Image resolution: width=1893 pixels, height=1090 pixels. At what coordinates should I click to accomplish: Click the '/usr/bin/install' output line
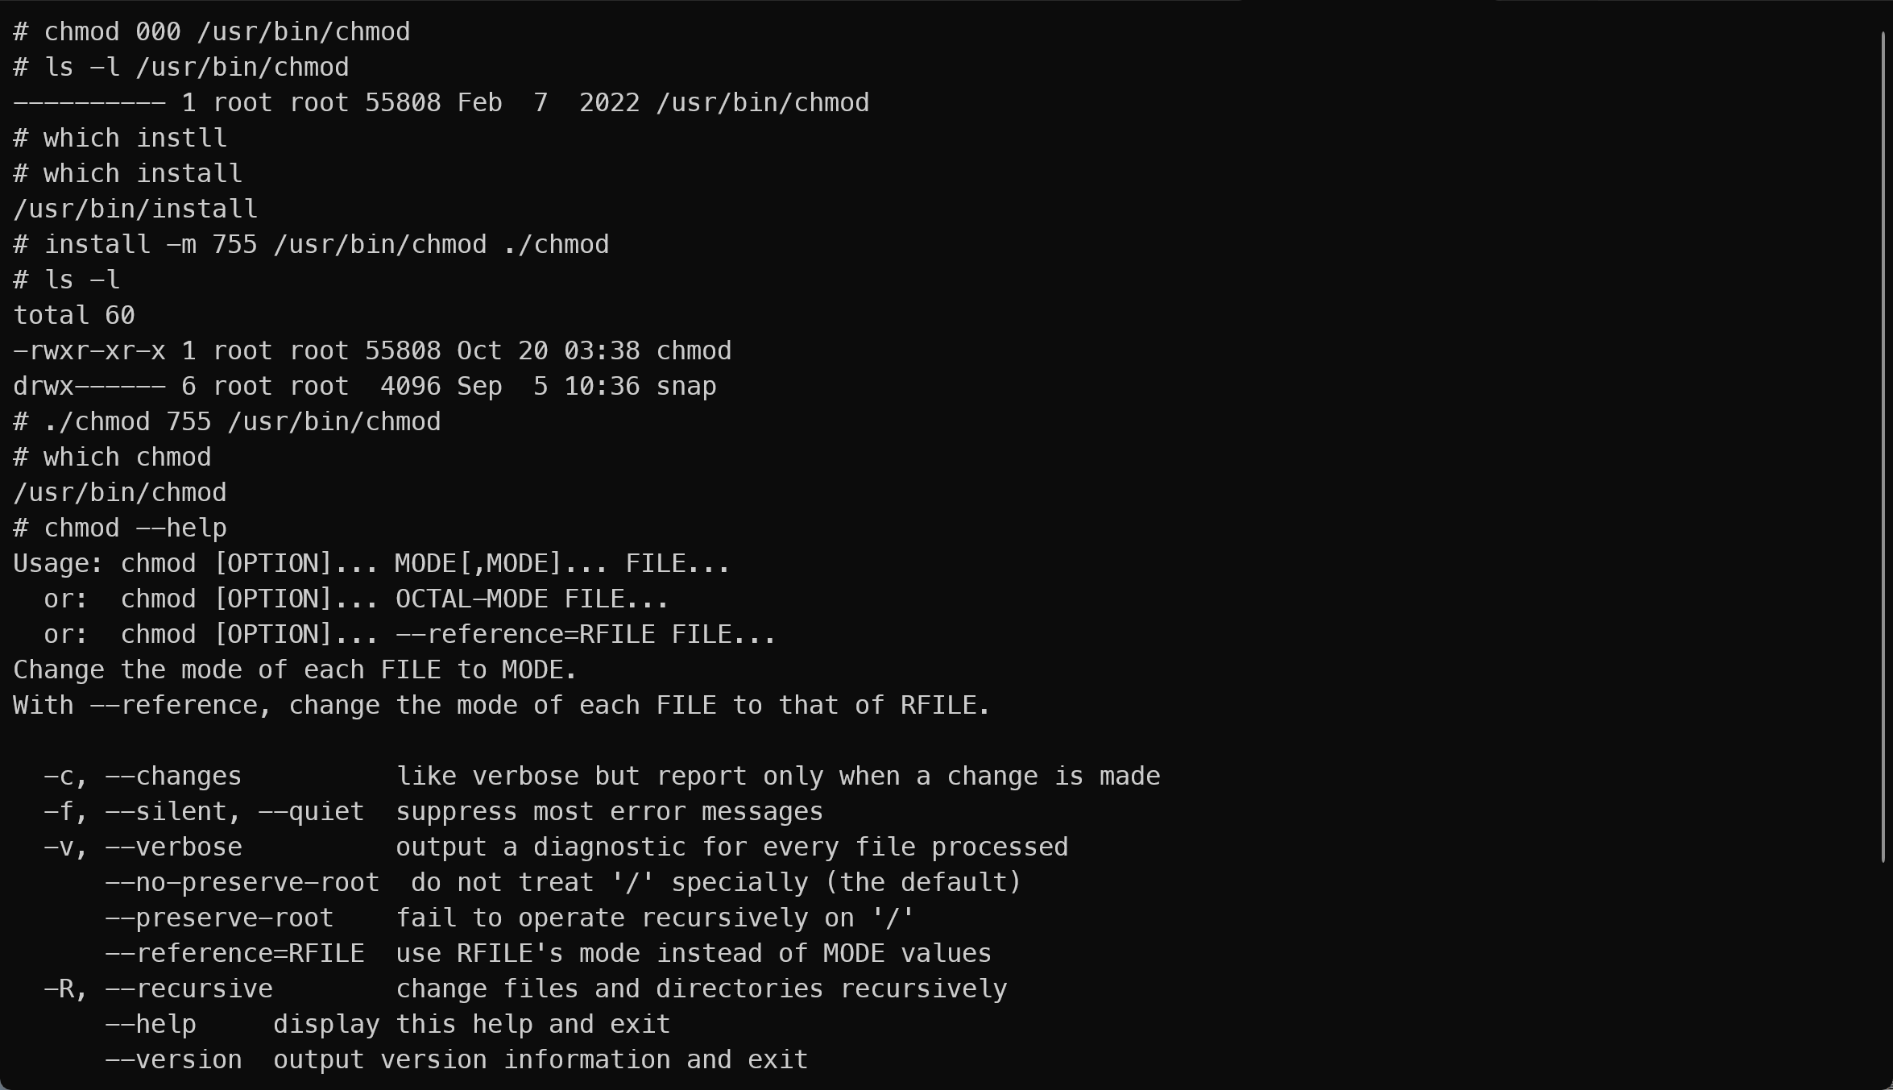coord(135,209)
